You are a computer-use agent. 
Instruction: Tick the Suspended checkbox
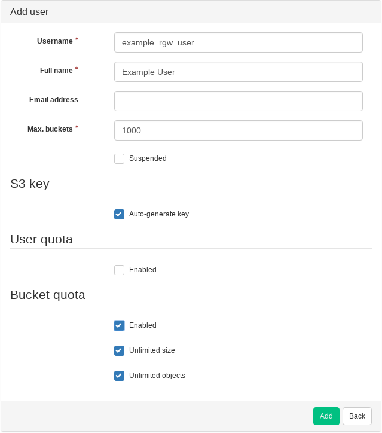click(x=120, y=158)
